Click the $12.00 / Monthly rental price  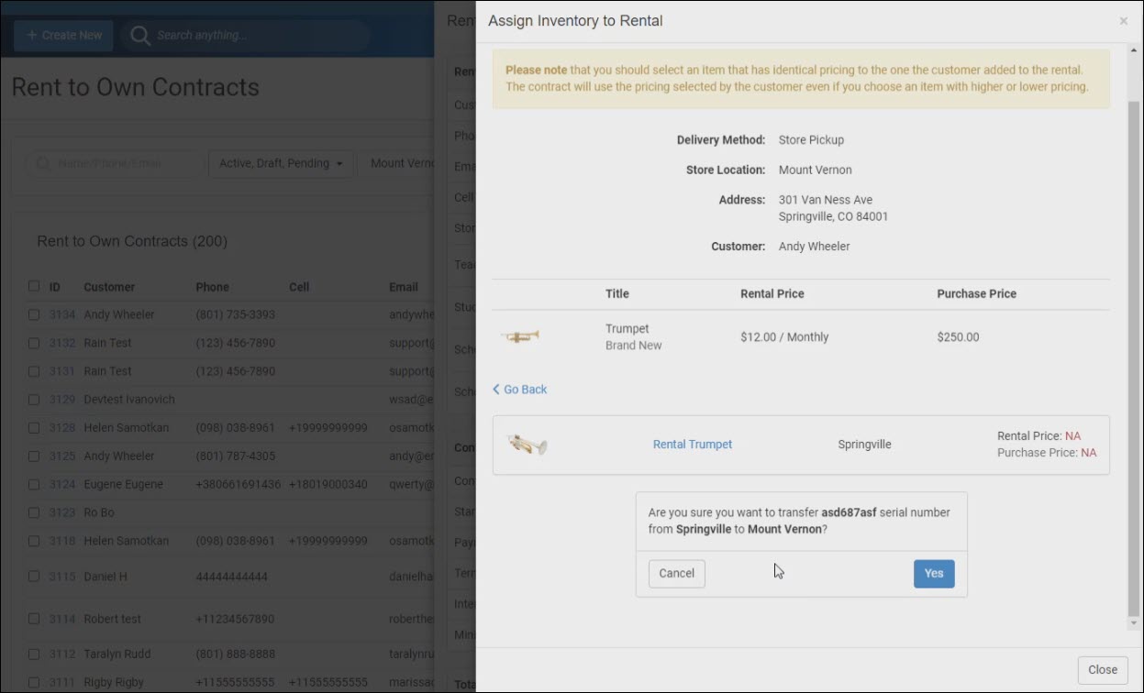784,337
